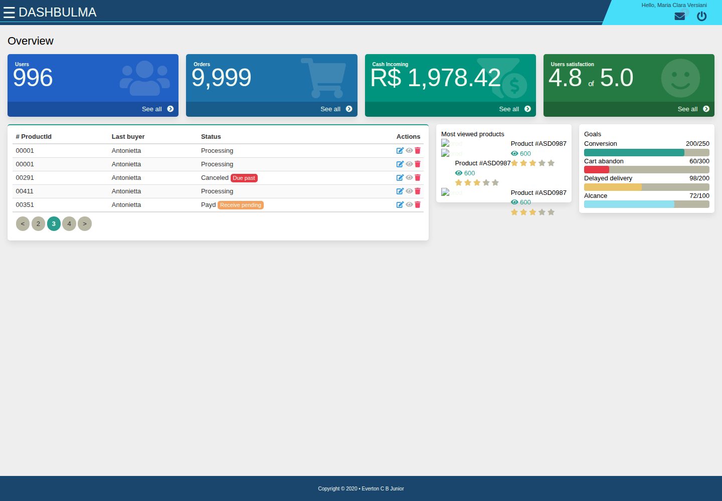Click the power logout icon
The image size is (722, 501).
702,16
